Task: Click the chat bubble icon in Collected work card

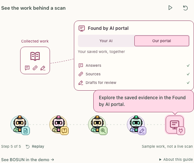Action: 27,68
